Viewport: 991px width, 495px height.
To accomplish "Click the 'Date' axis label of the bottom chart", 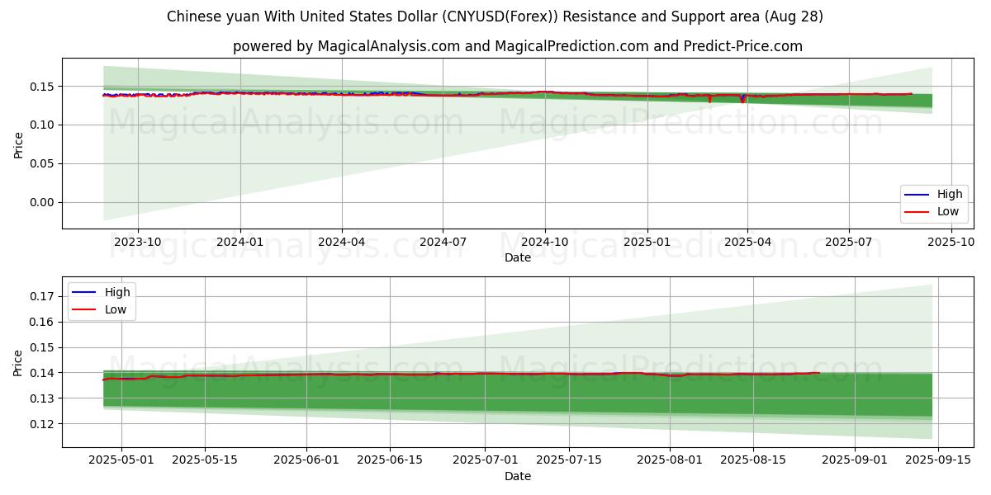I will [x=518, y=476].
